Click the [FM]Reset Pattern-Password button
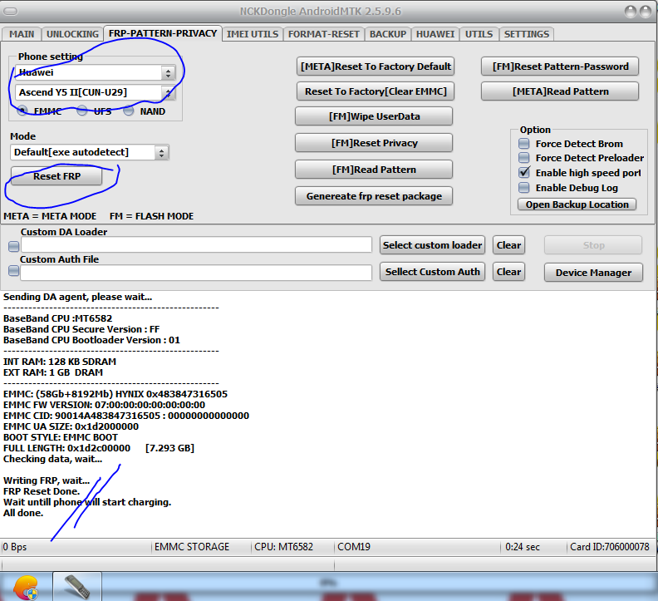 [x=560, y=67]
